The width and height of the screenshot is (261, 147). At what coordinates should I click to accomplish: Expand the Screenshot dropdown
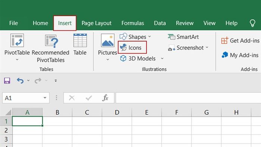coord(207,47)
